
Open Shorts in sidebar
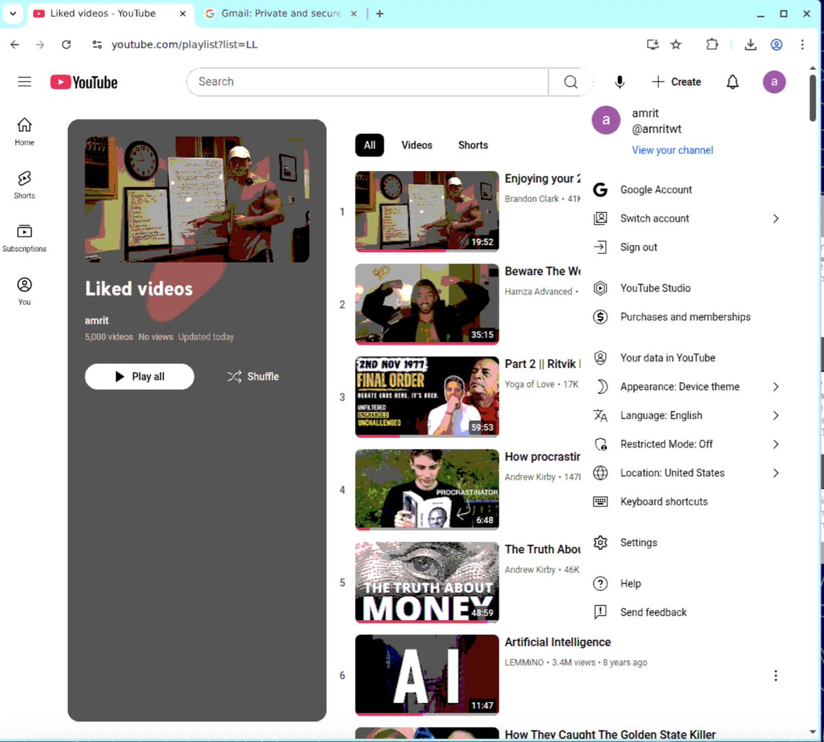[x=24, y=185]
